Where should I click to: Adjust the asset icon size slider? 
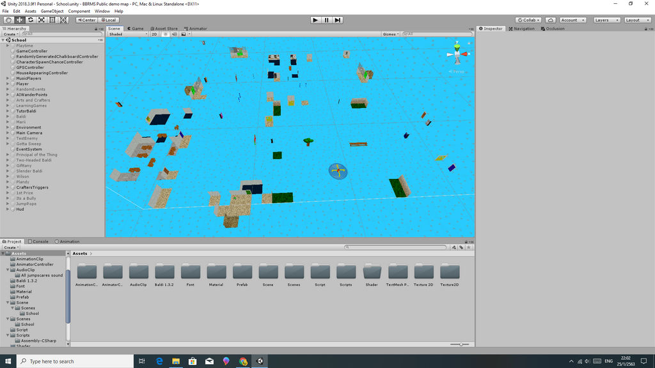[461, 344]
